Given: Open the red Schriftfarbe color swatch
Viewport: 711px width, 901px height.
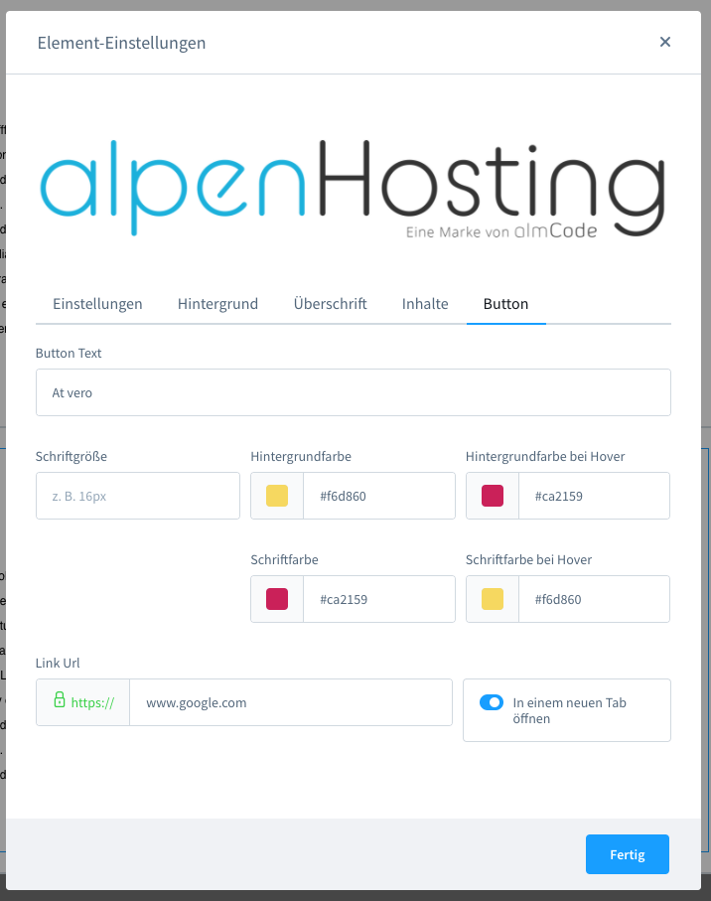Looking at the screenshot, I should (277, 599).
